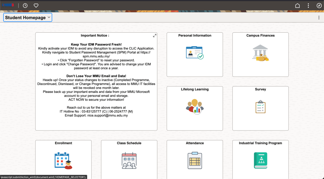The width and height of the screenshot is (324, 179).
Task: Open the Recently Visited clock icon
Action: (25, 6)
